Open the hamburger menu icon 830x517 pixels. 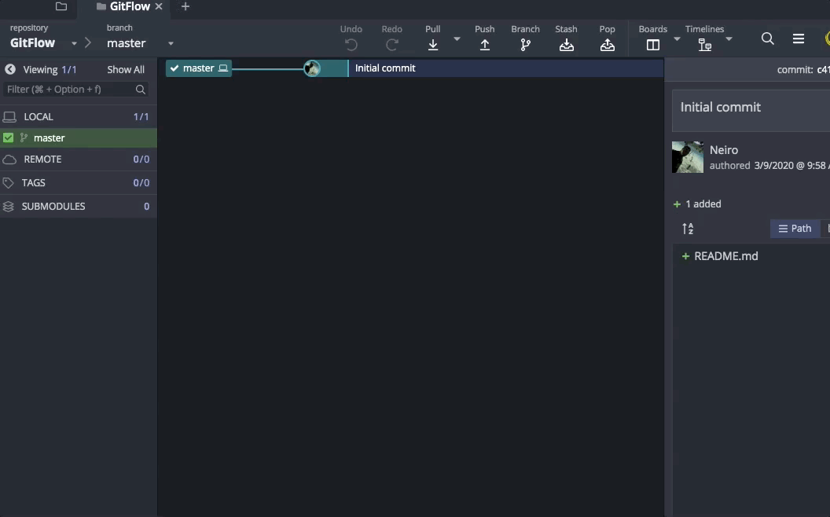(799, 38)
